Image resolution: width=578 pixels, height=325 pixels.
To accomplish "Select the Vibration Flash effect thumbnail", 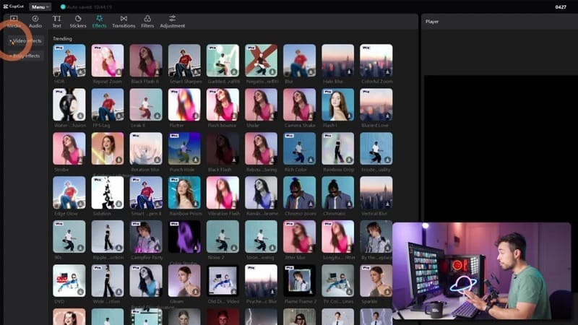I will tap(223, 192).
